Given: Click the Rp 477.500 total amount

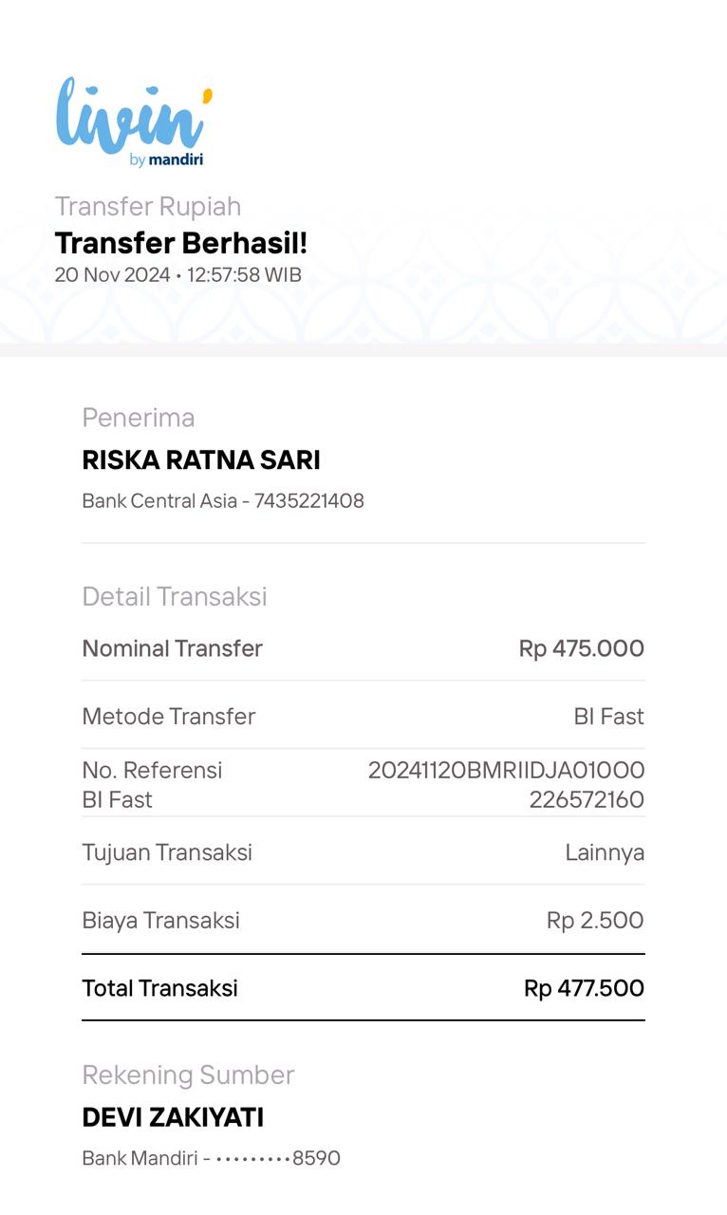Looking at the screenshot, I should click(584, 988).
